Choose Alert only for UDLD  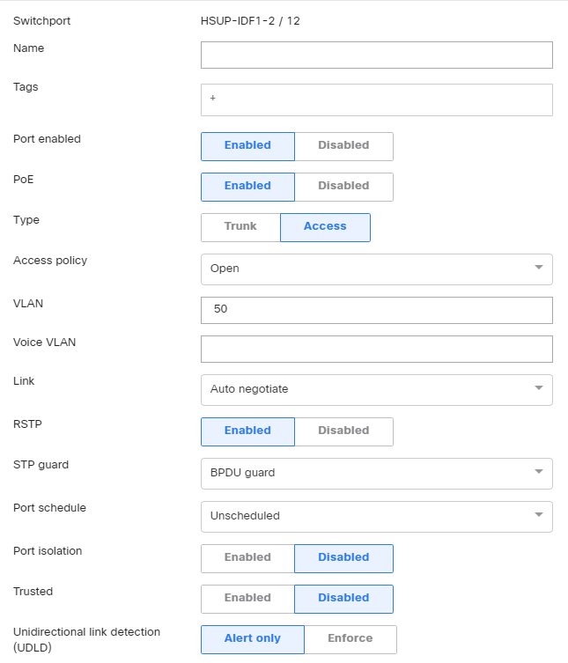(x=253, y=639)
